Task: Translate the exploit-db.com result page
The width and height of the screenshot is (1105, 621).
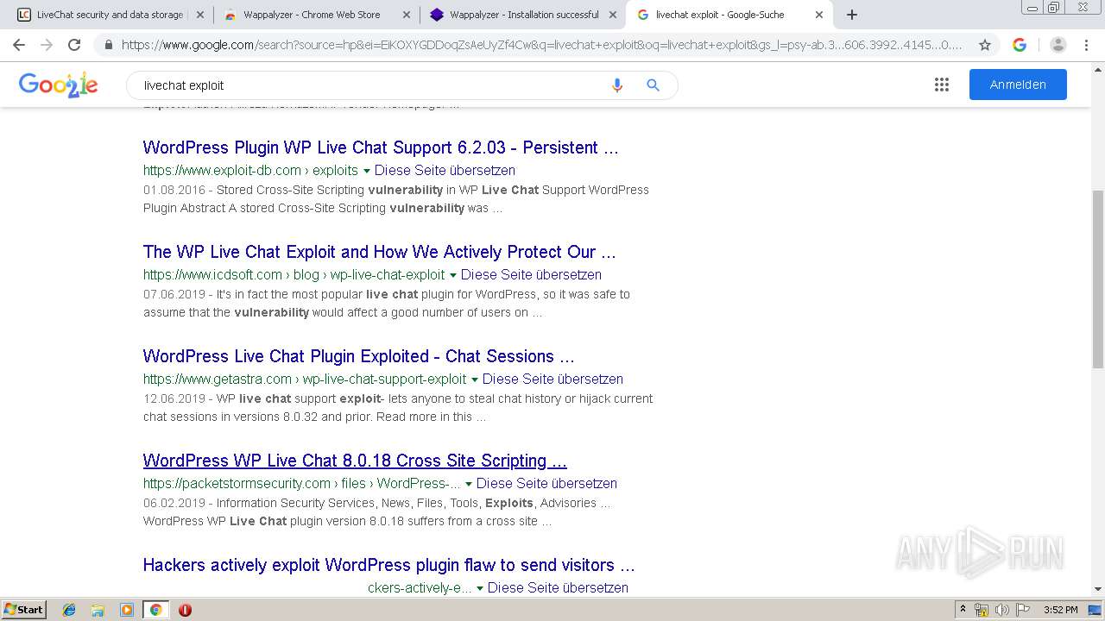Action: click(x=445, y=171)
